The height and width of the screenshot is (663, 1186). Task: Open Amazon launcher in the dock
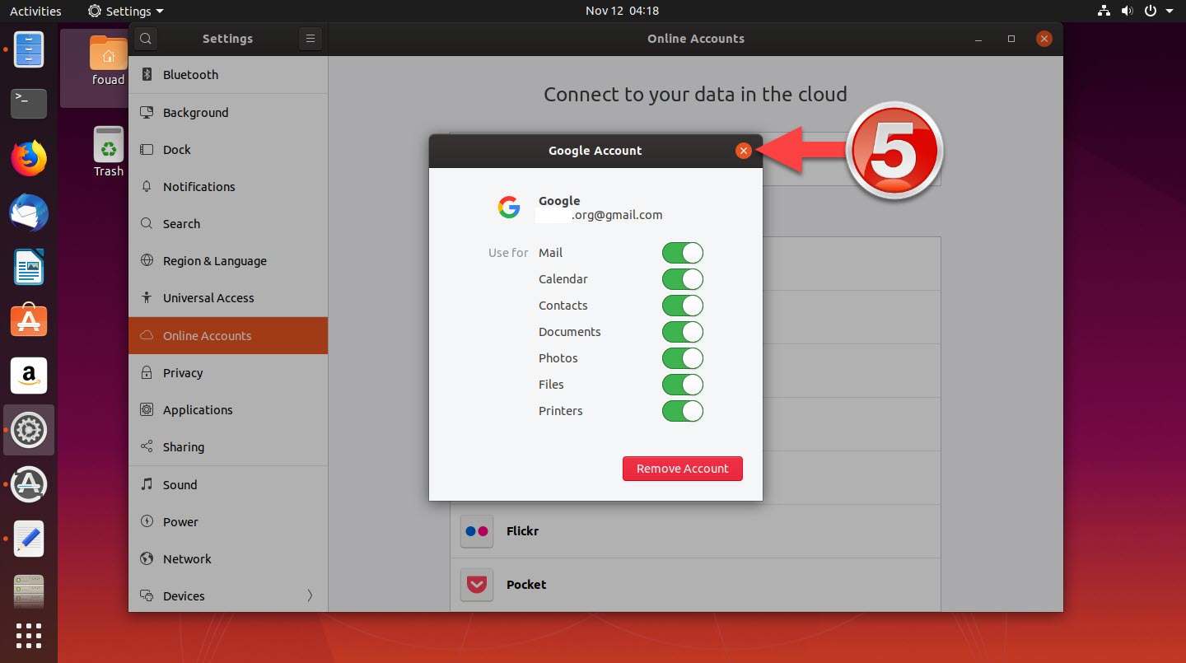point(29,376)
